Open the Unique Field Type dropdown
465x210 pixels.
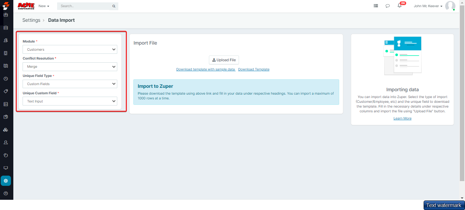pyautogui.click(x=70, y=84)
